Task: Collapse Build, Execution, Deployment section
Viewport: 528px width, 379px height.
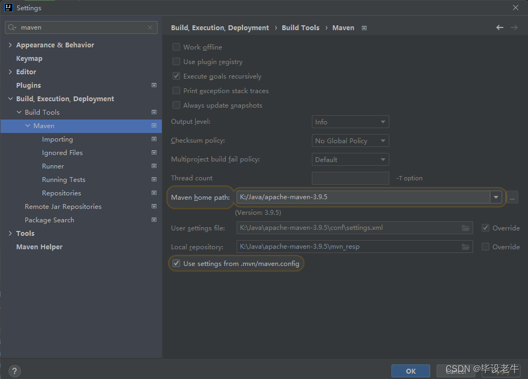Action: 10,99
